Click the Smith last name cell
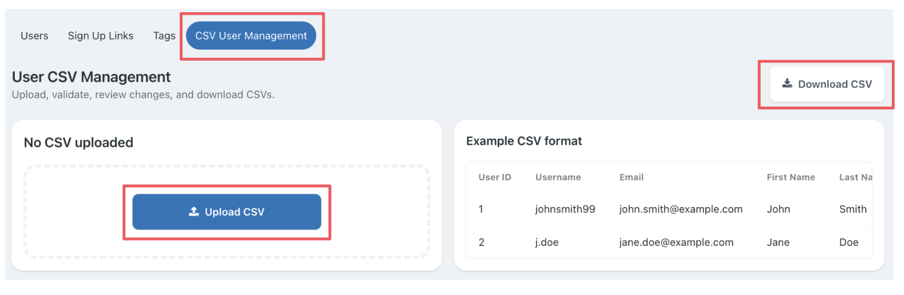The width and height of the screenshot is (904, 295). 852,209
